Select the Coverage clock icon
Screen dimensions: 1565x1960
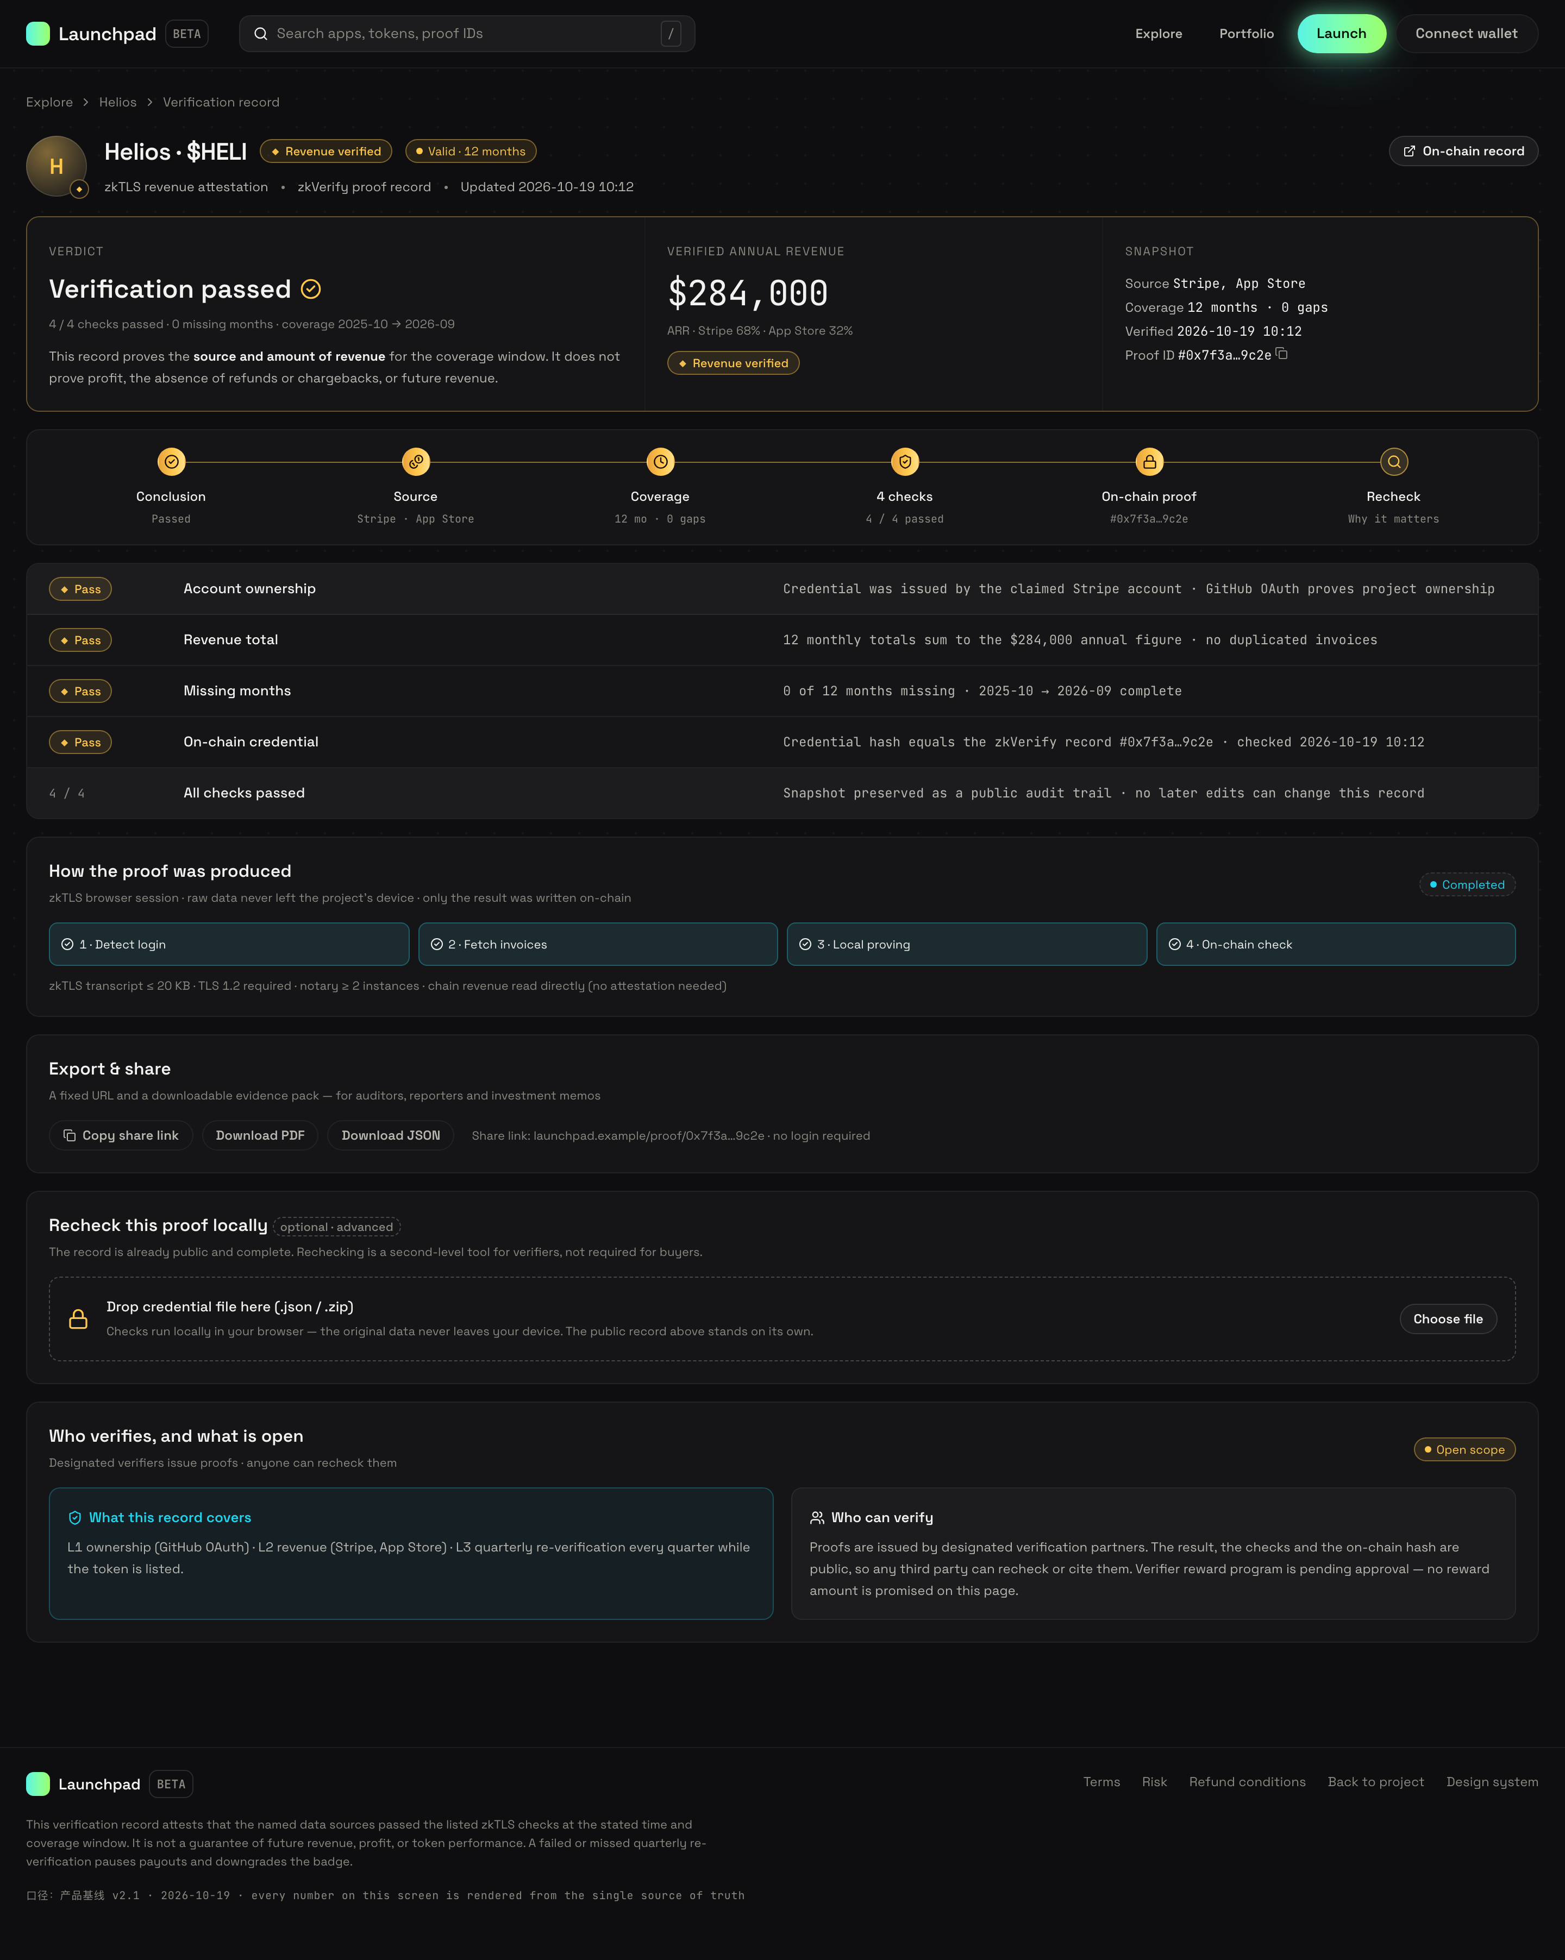coord(660,462)
